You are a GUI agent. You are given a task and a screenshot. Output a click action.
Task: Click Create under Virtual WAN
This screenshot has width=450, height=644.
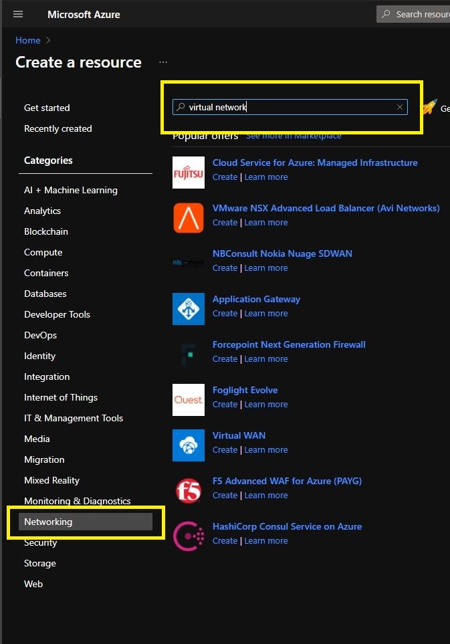pyautogui.click(x=225, y=450)
